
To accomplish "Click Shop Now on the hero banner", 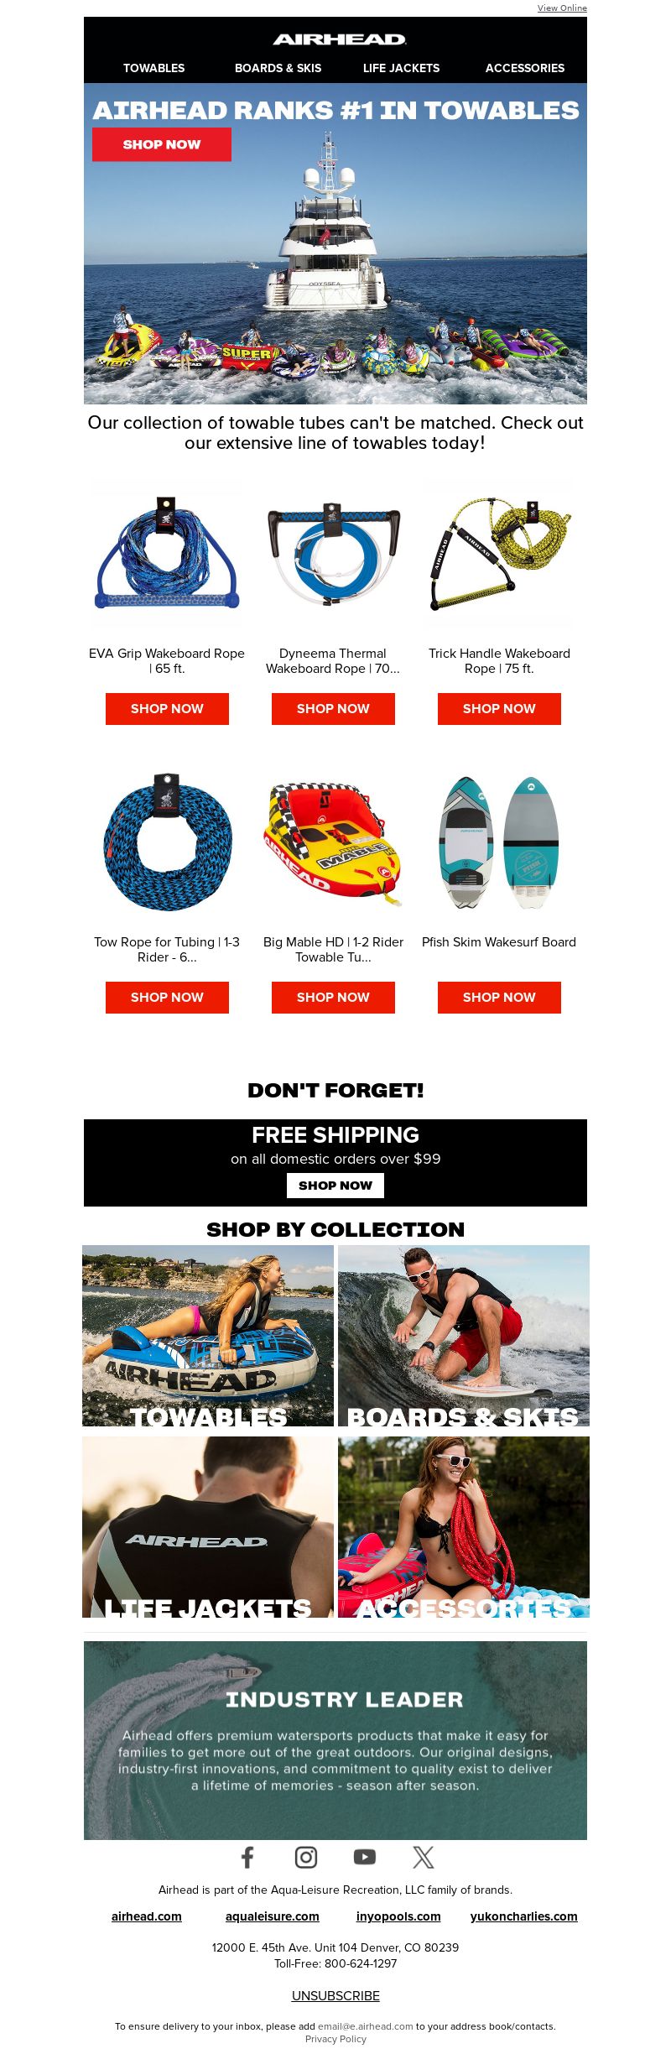I will [162, 144].
